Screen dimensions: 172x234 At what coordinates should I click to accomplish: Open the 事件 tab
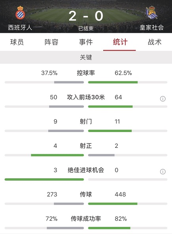point(86,42)
